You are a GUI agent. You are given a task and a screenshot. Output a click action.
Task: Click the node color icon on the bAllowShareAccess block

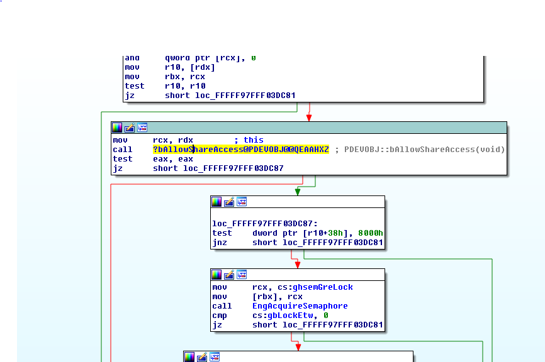pyautogui.click(x=118, y=128)
